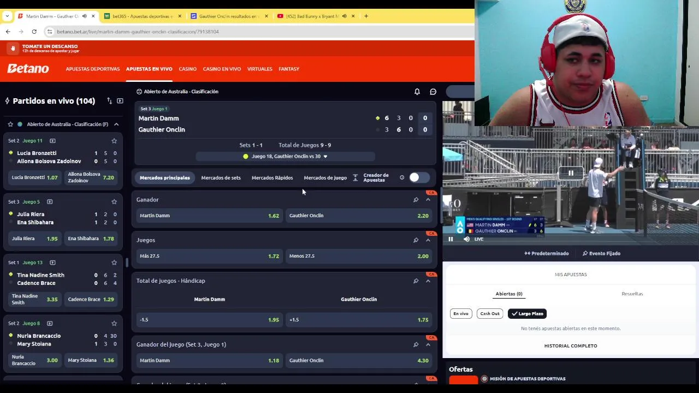Select the Cash Out bet filter
The width and height of the screenshot is (699, 393).
[x=490, y=313]
